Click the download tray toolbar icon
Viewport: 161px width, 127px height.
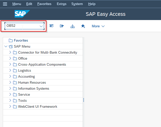coord(73,26)
